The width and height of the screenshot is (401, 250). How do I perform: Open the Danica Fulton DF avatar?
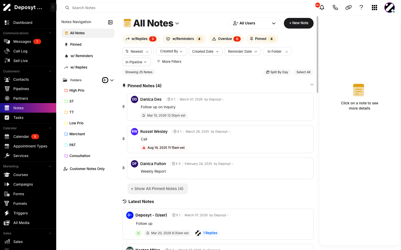tap(135, 164)
